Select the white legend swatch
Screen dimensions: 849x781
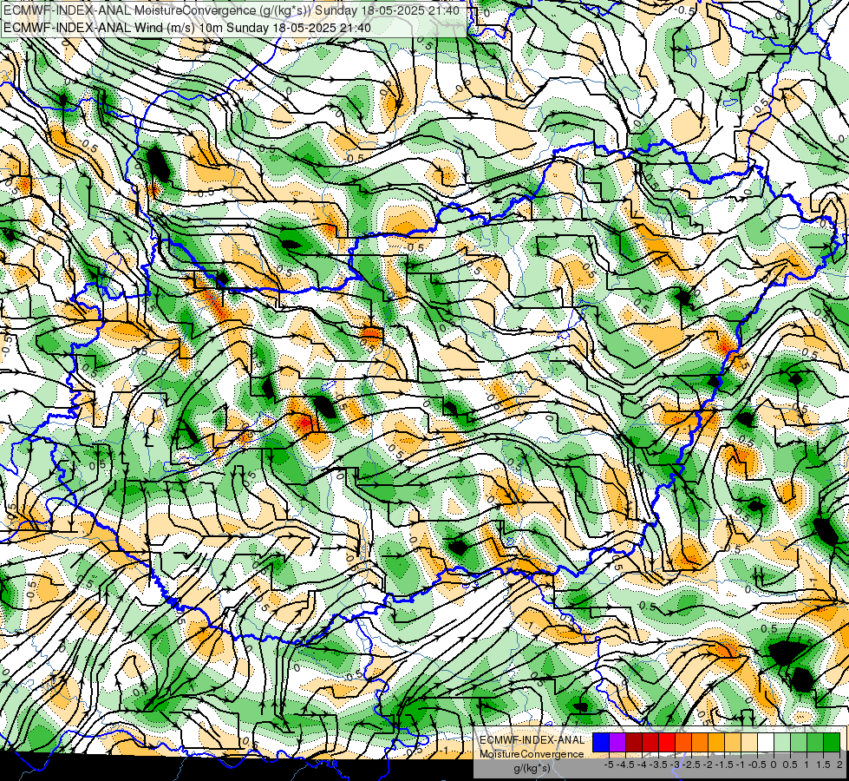(x=766, y=742)
